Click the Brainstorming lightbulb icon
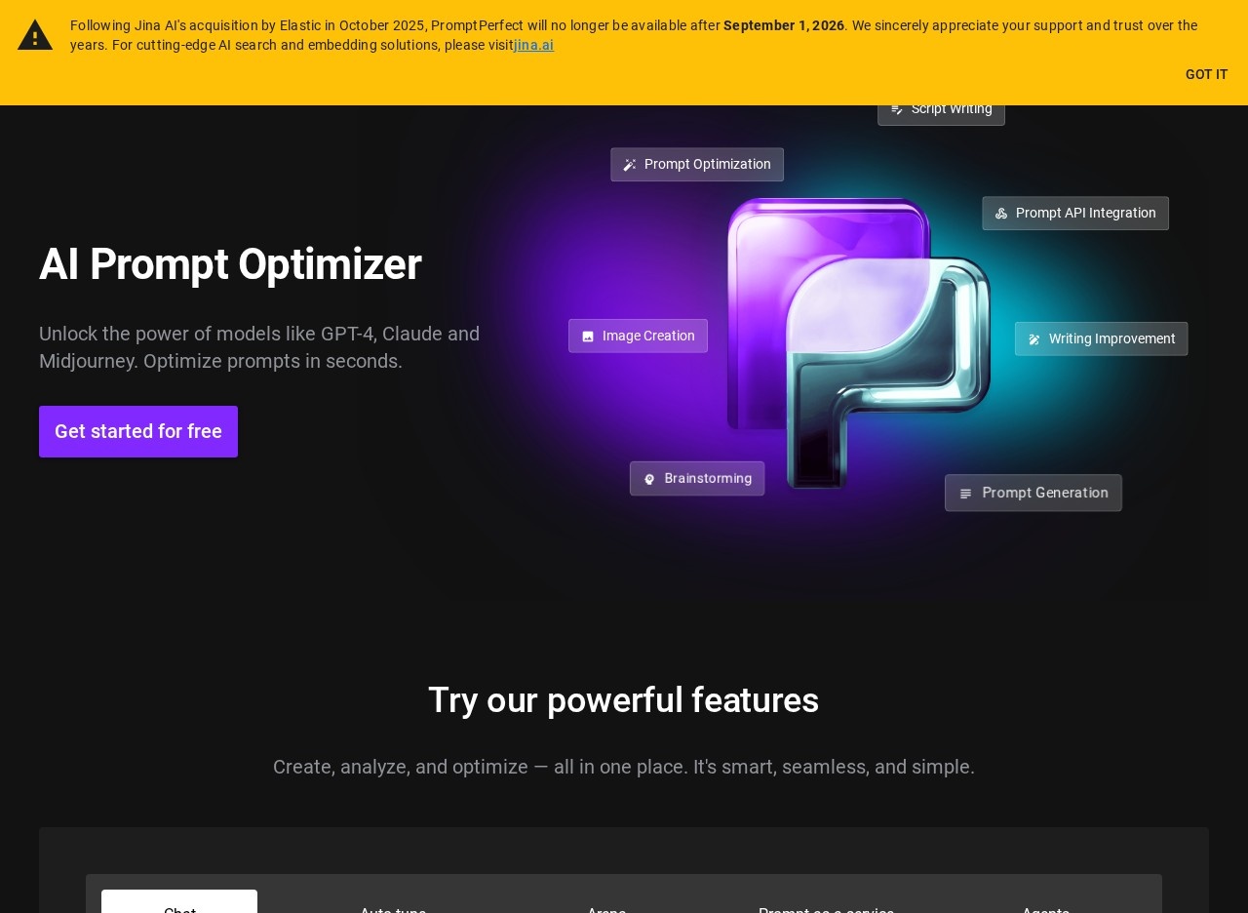Image resolution: width=1248 pixels, height=913 pixels. [x=649, y=479]
